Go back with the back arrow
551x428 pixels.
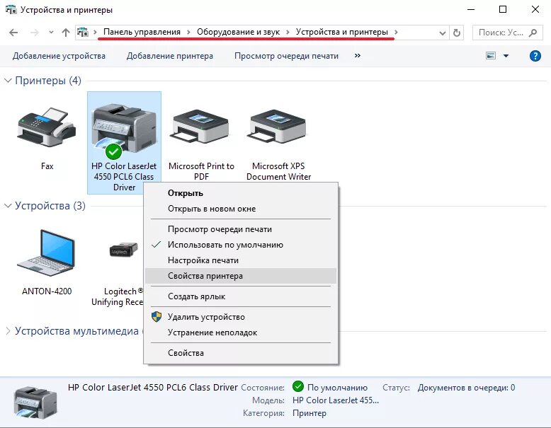click(13, 33)
